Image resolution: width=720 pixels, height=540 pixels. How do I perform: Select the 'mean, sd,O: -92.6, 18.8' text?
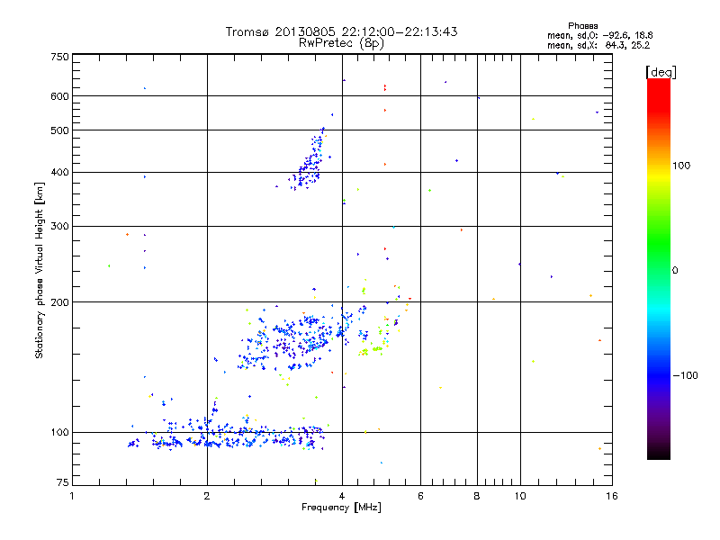pyautogui.click(x=599, y=35)
